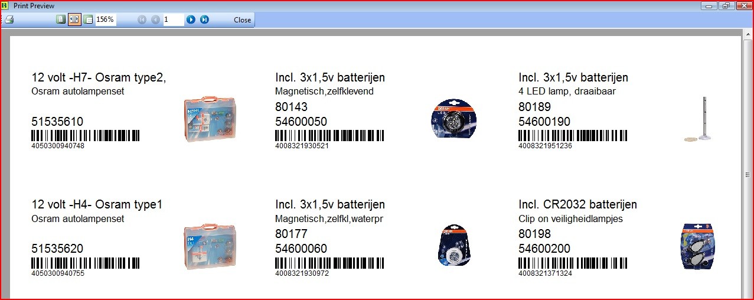754x300 pixels.
Task: Click the 80143 magnetic lamp product image
Action: 453,120
